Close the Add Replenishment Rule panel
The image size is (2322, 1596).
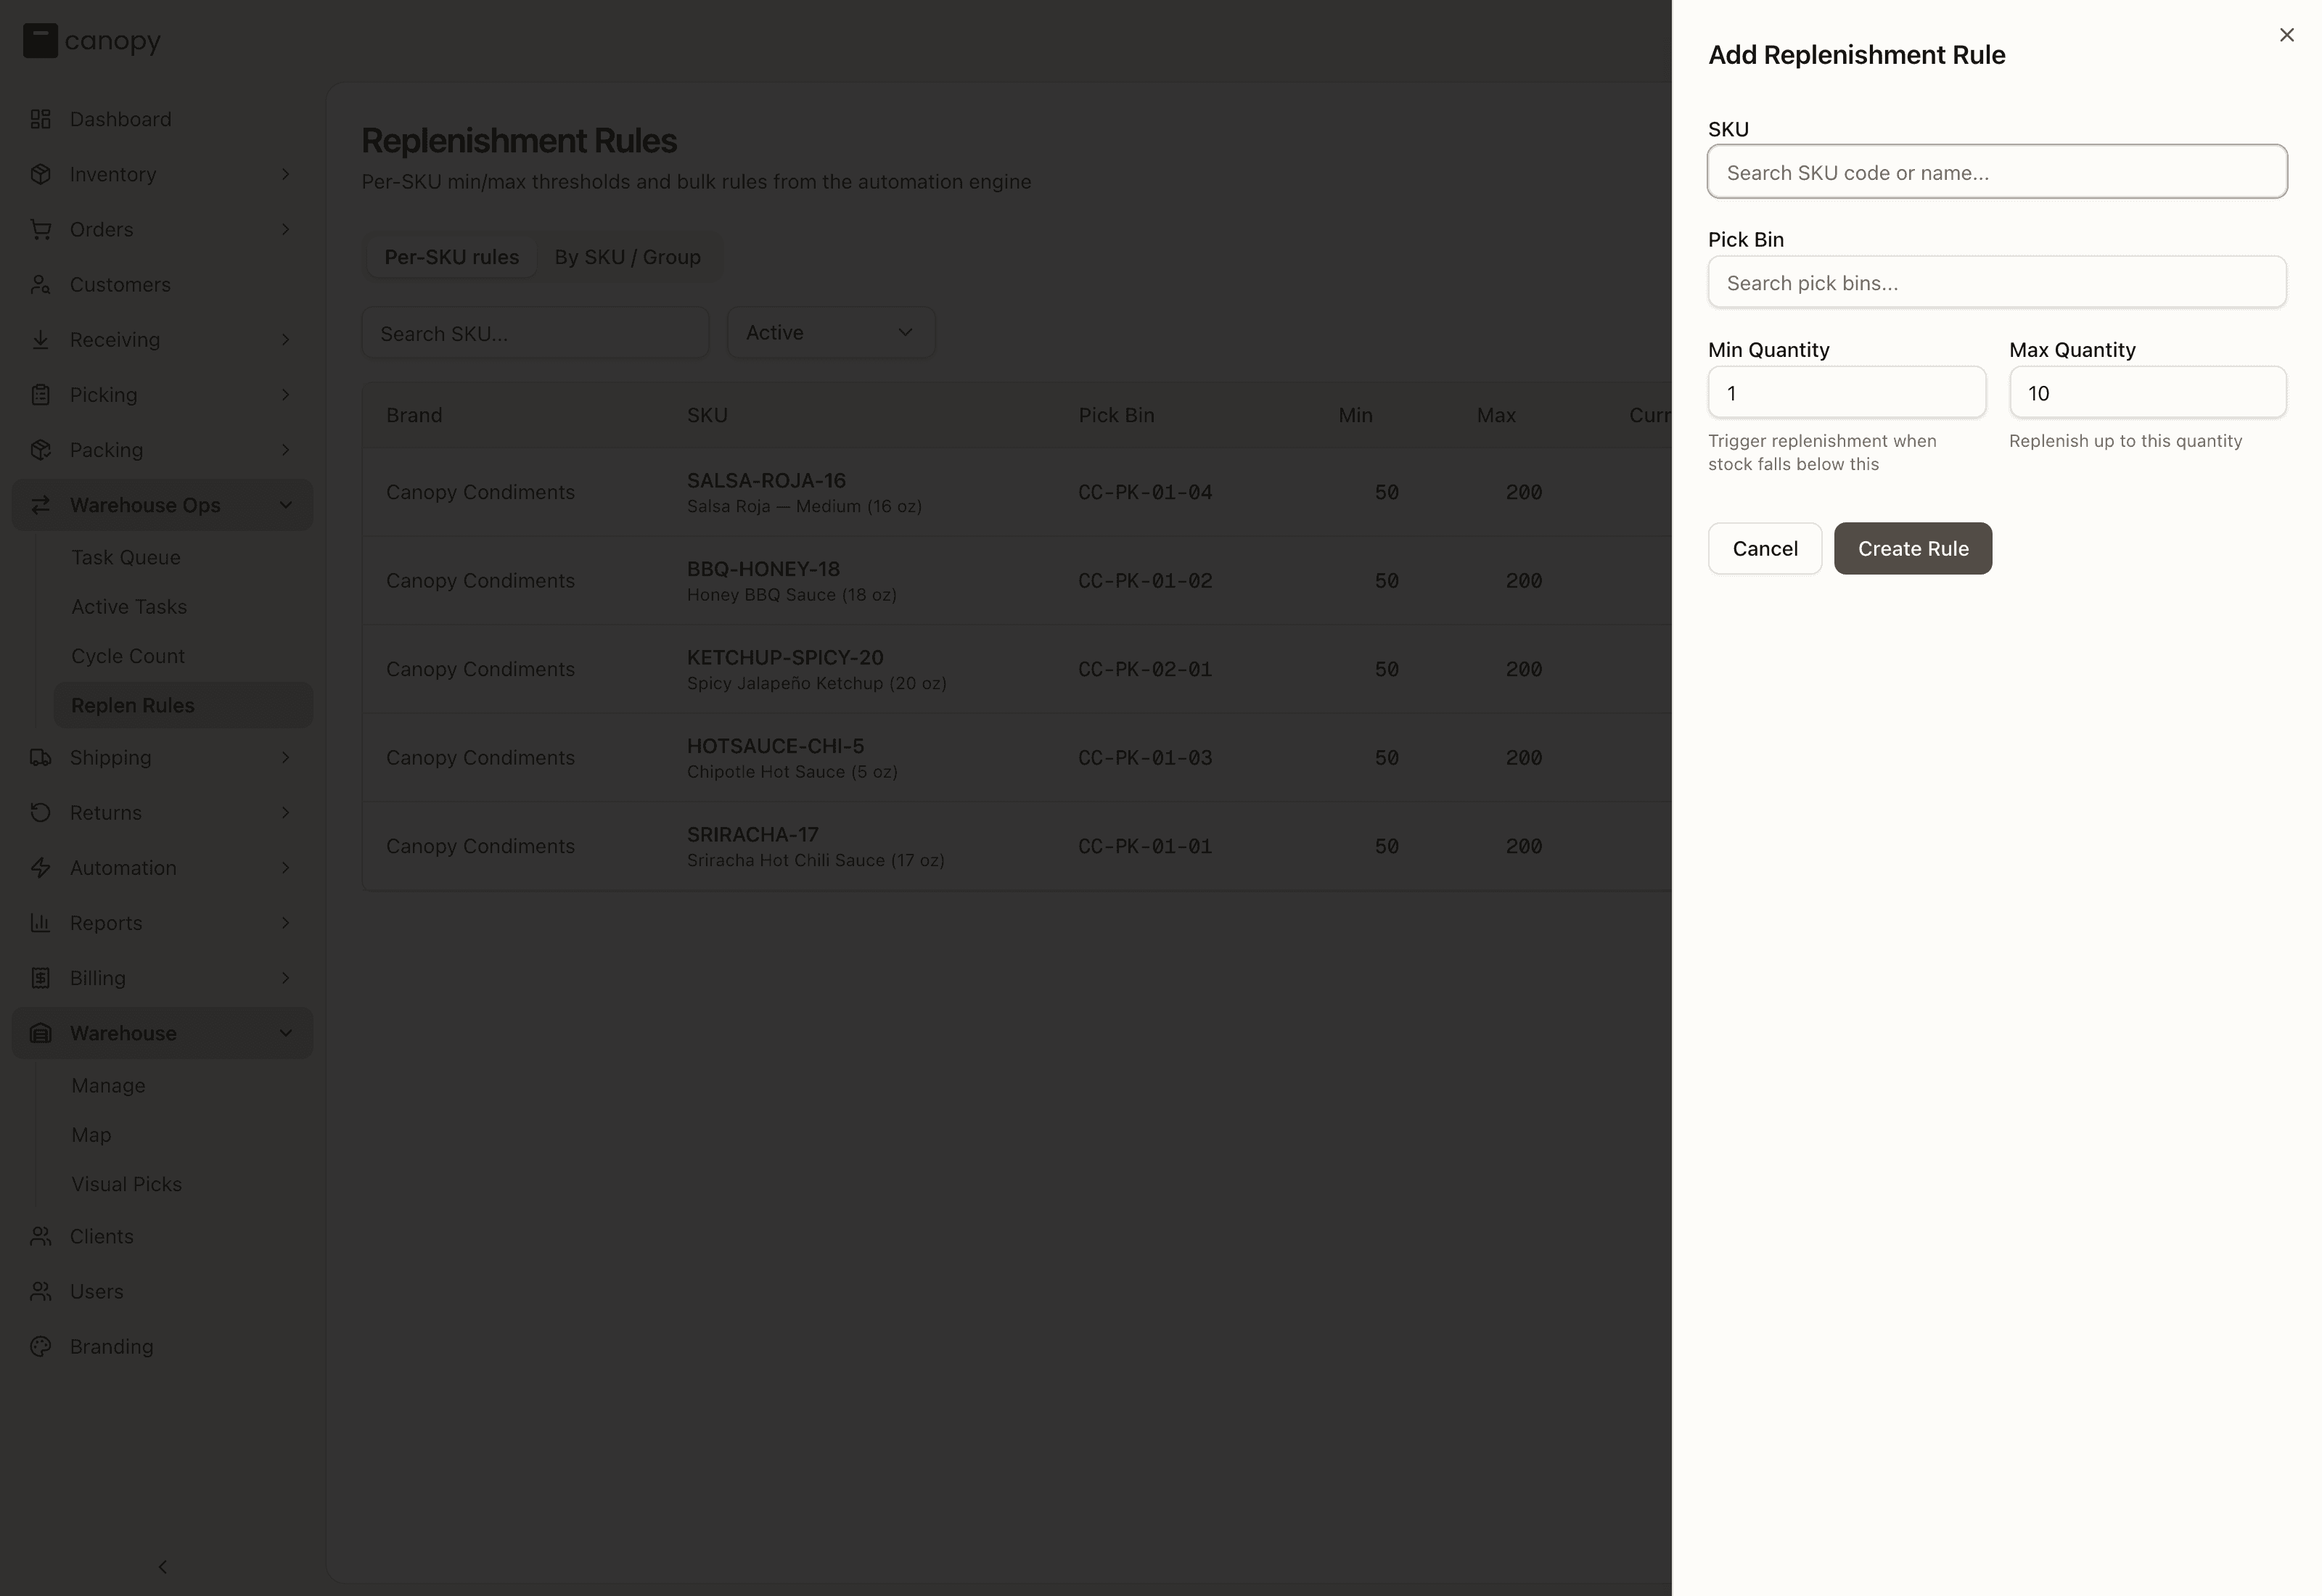click(x=2286, y=35)
